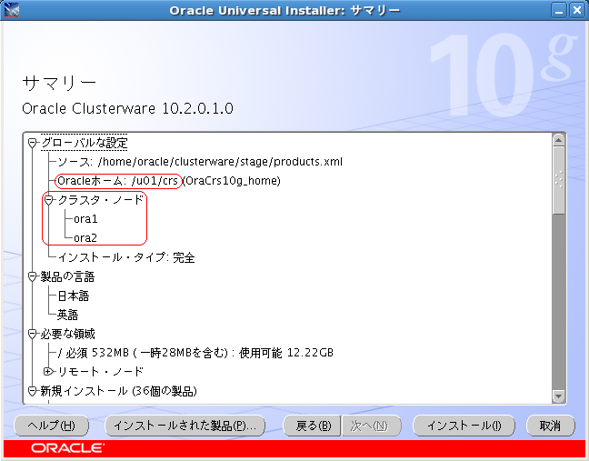Select the 新規インストール (36個の製品) label

pyautogui.click(x=119, y=391)
